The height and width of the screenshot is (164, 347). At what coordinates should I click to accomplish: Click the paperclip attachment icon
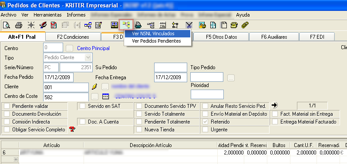tap(245, 25)
